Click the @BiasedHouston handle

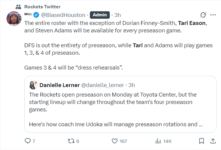pyautogui.click(x=63, y=15)
